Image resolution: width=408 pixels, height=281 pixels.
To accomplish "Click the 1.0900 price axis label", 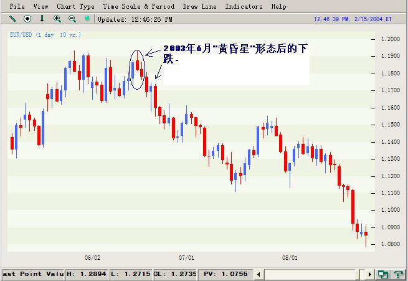I will pyautogui.click(x=391, y=227).
